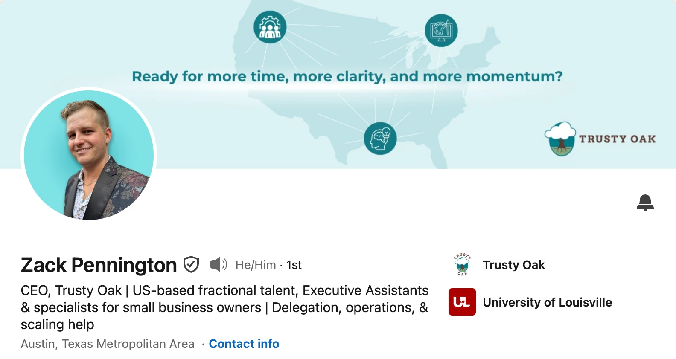Click the He/Him pronouns label
Viewport: 676px width, 359px height.
256,265
